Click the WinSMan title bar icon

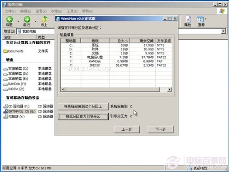[x=58, y=19]
